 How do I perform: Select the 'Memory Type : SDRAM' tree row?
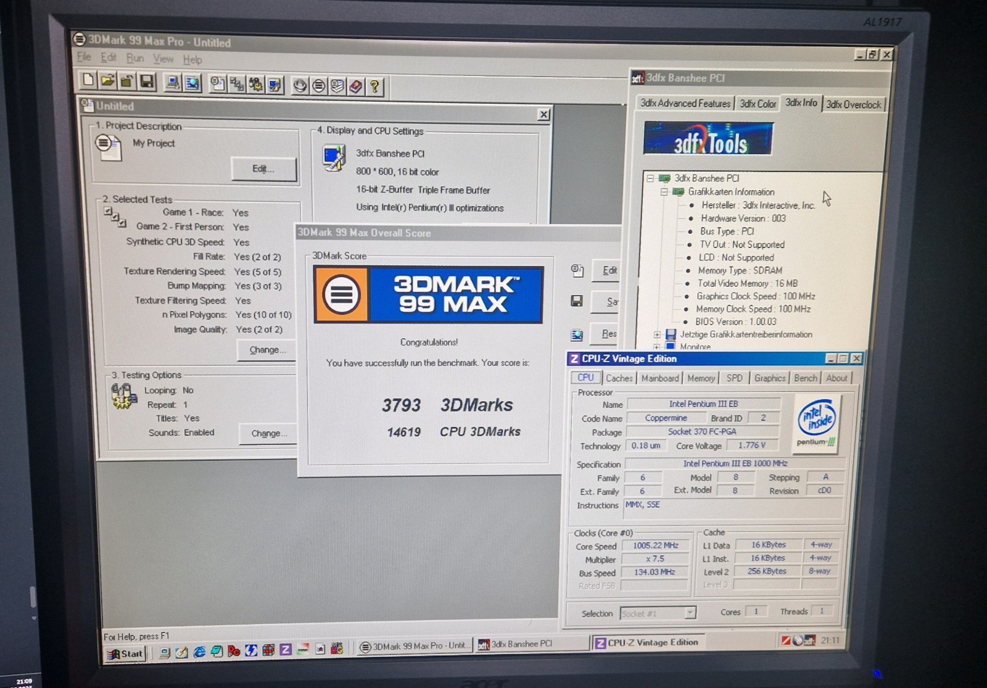click(740, 270)
